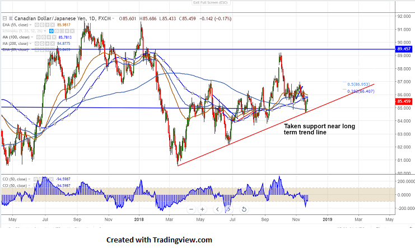The height and width of the screenshot is (248, 415).
Task: Click the plus icon on the Ichimoku row
Action: (x=67, y=31)
